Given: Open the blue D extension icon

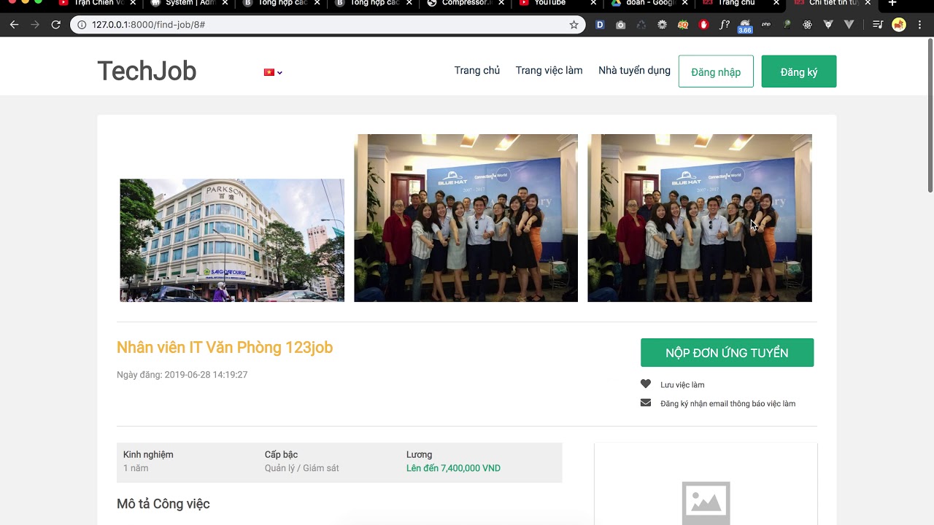Looking at the screenshot, I should (600, 25).
